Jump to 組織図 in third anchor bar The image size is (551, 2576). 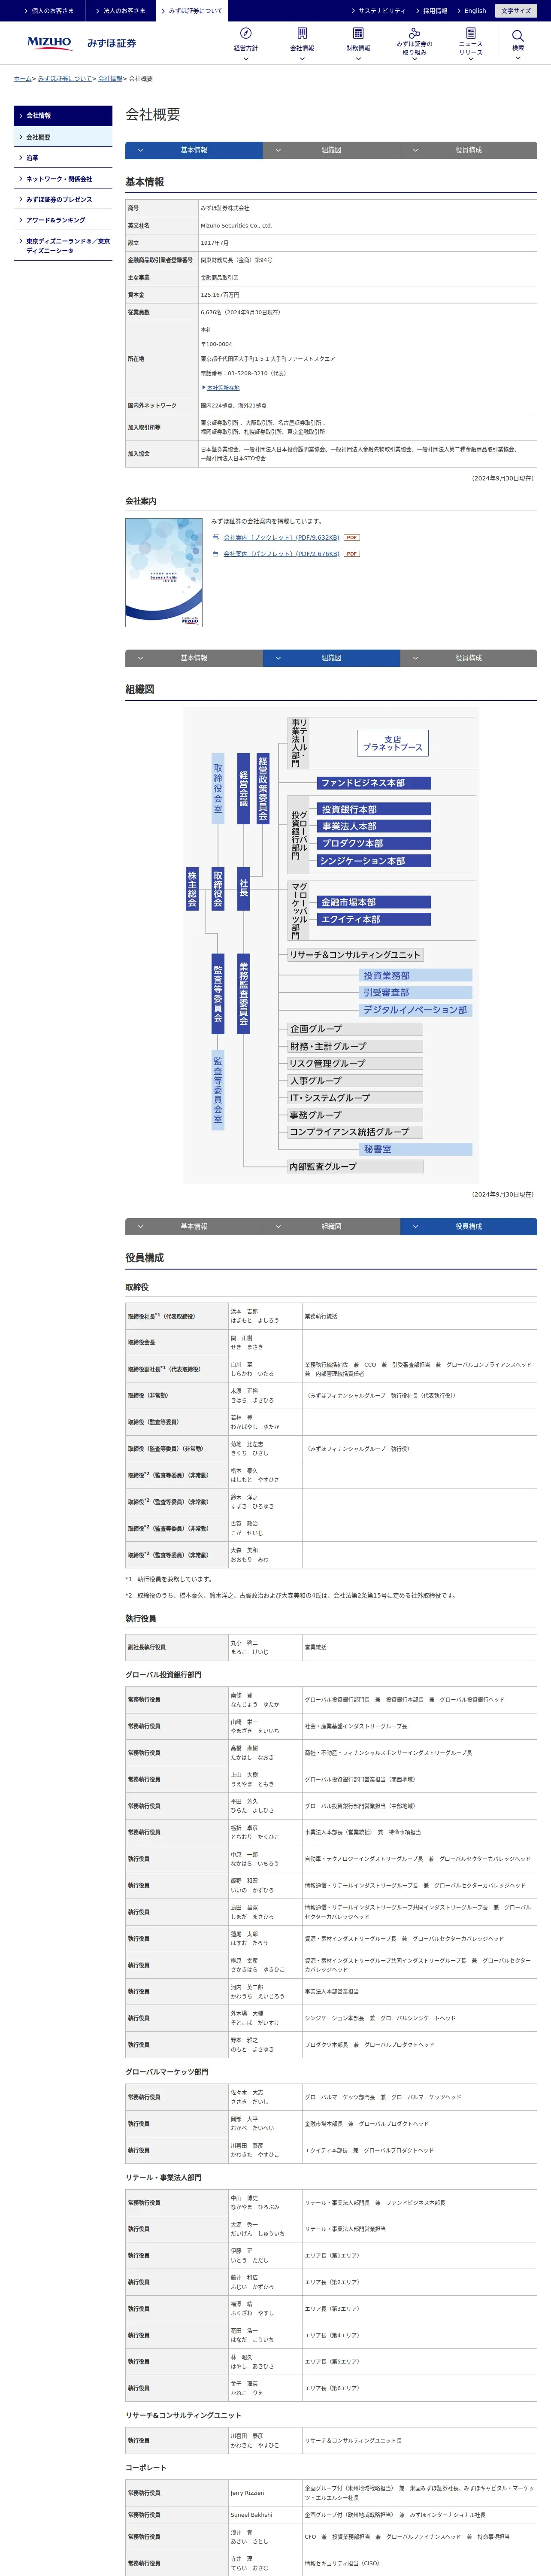pyautogui.click(x=331, y=1226)
